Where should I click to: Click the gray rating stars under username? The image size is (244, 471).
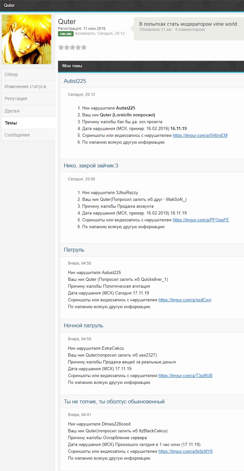[x=72, y=47]
